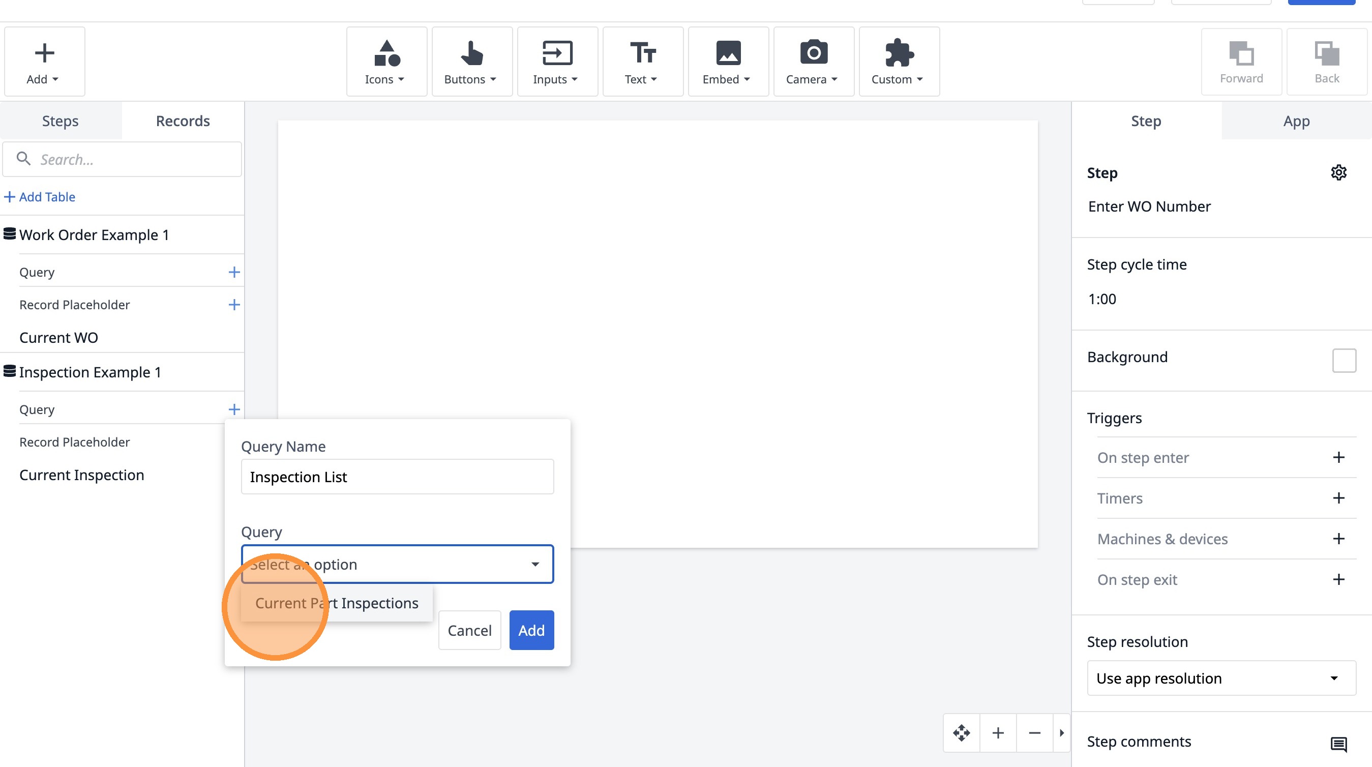1372x767 pixels.
Task: Add query to Work Order Example 1
Action: tap(234, 272)
